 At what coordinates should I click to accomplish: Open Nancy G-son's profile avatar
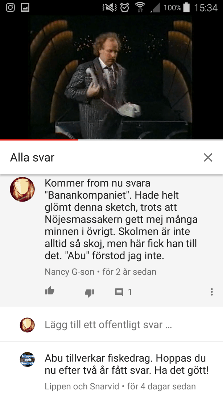click(x=22, y=189)
